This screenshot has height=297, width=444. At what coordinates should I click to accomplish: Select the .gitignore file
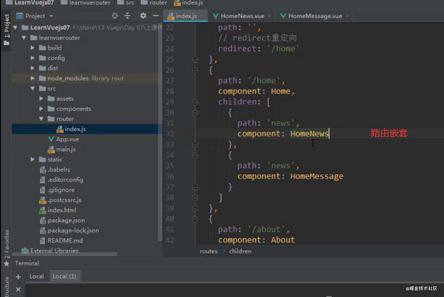[x=61, y=190]
